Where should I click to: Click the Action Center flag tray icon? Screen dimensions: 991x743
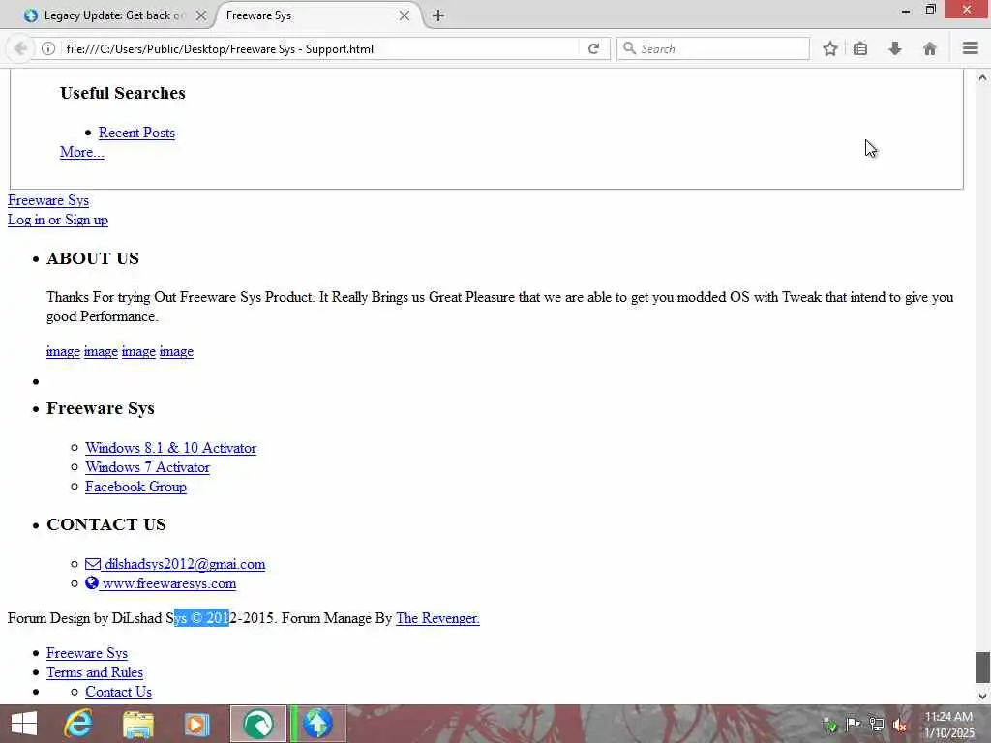point(853,724)
